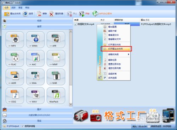The image size is (177, 130).
Task: Choose the WMA audio conversion icon
Action: pos(35,39)
